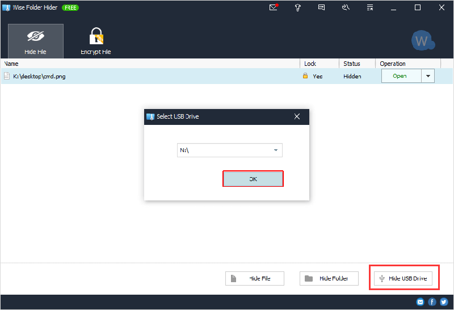Sort by the Name column header
Viewport: 454px width, 310px height.
click(x=150, y=64)
